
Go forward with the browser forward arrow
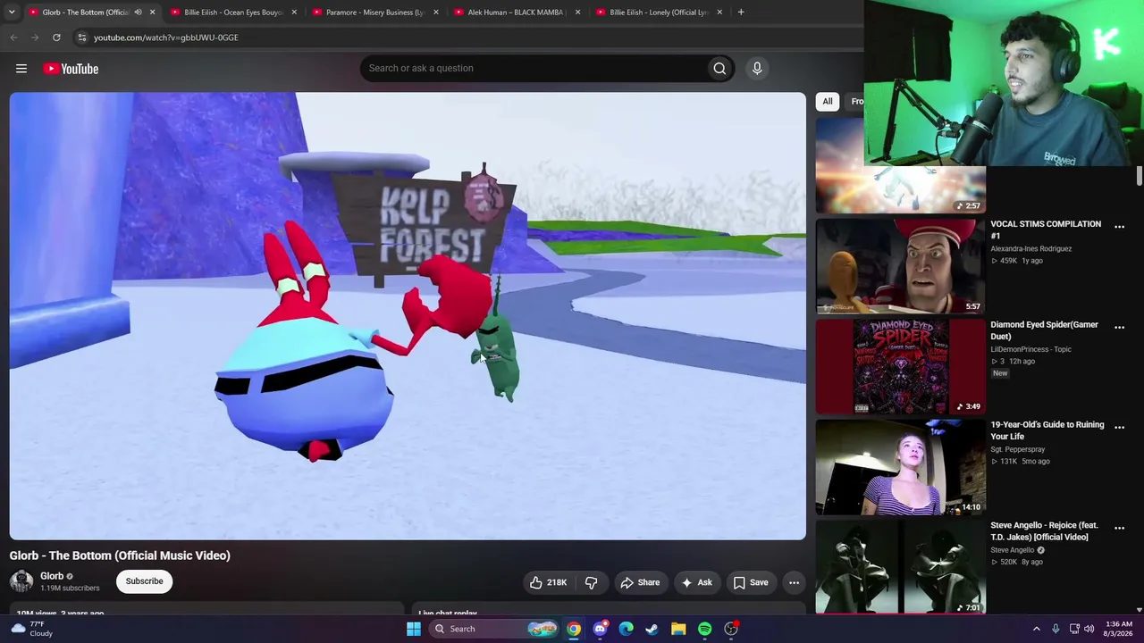tap(35, 38)
